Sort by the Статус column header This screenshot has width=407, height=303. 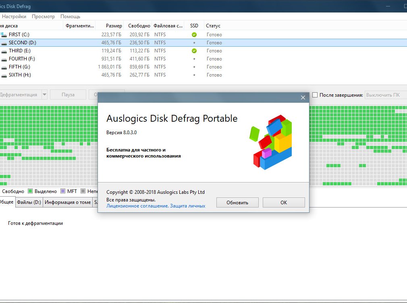[213, 26]
